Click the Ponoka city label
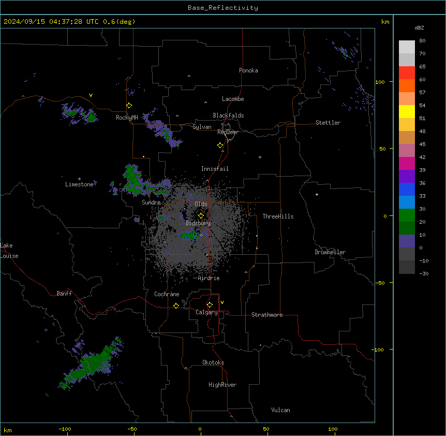The image size is (446, 436). 248,70
